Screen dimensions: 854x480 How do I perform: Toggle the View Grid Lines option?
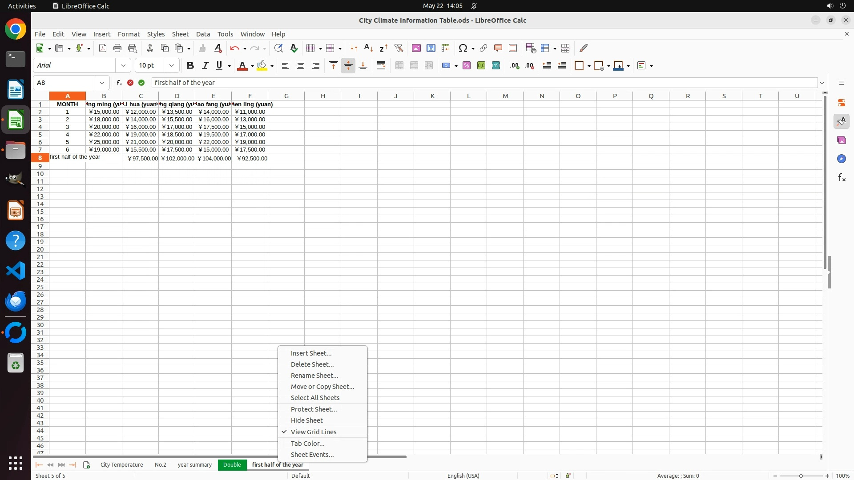[313, 432]
